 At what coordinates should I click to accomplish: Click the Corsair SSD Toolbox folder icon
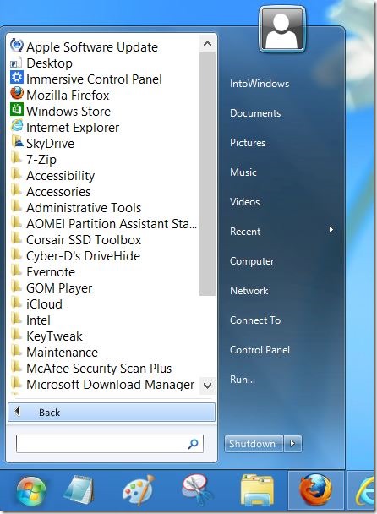(16, 238)
